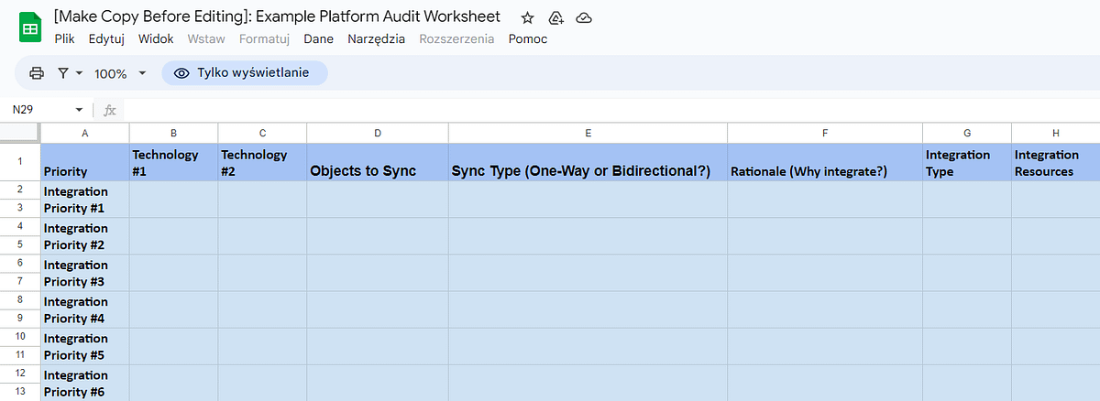
Task: Click the Priority header cell
Action: pyautogui.click(x=84, y=162)
